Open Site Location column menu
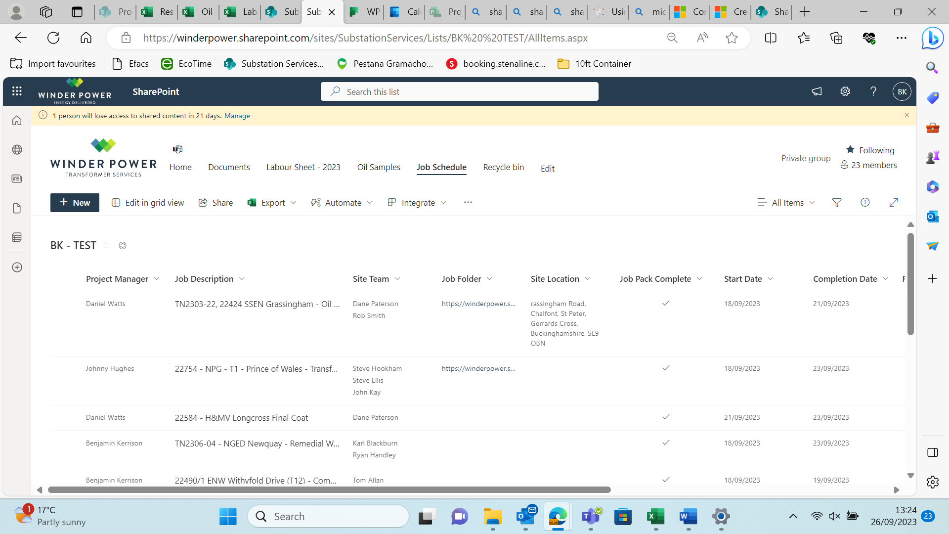 click(x=588, y=279)
